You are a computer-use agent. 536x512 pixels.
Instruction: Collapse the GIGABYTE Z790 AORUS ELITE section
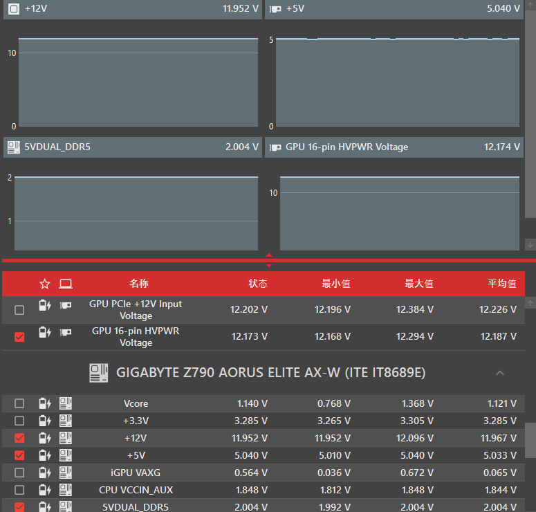(x=500, y=373)
